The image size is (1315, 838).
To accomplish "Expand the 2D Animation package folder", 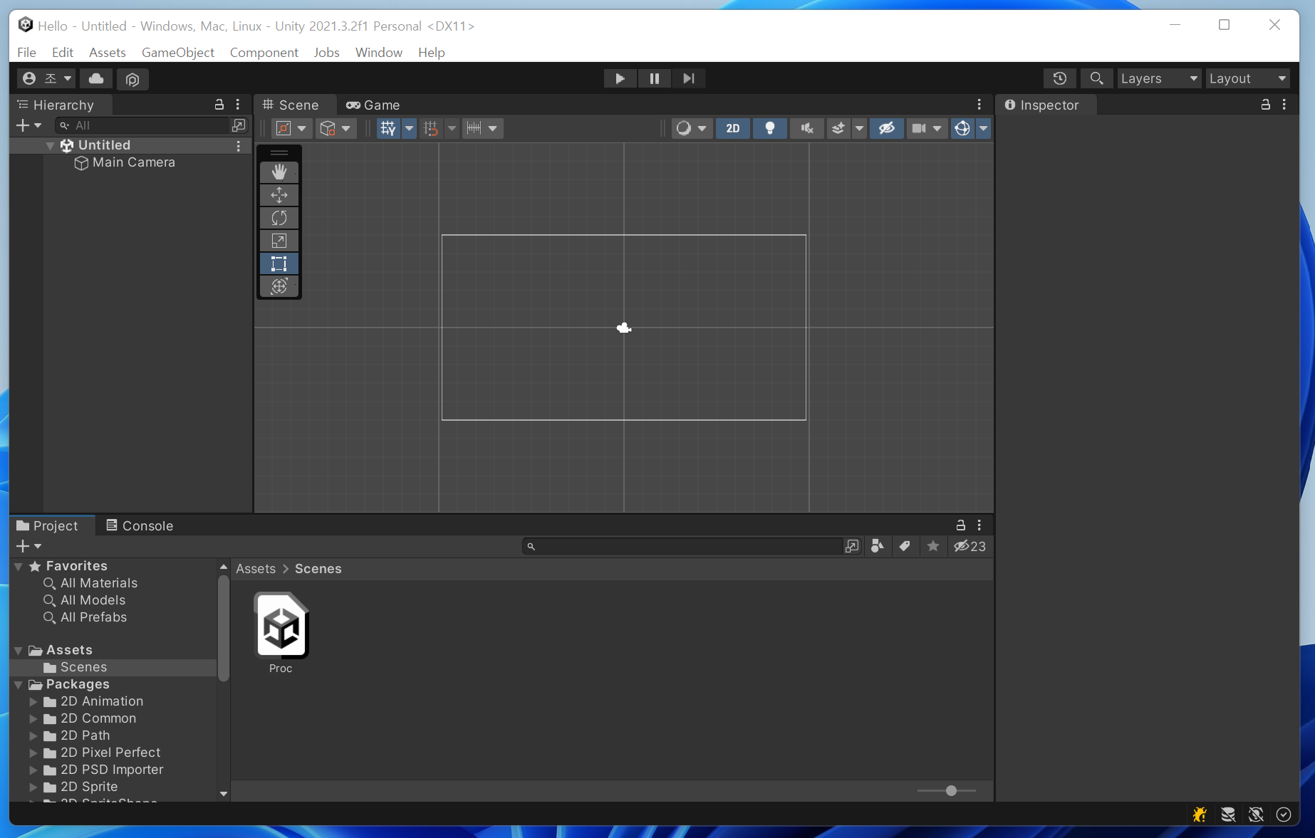I will 33,701.
